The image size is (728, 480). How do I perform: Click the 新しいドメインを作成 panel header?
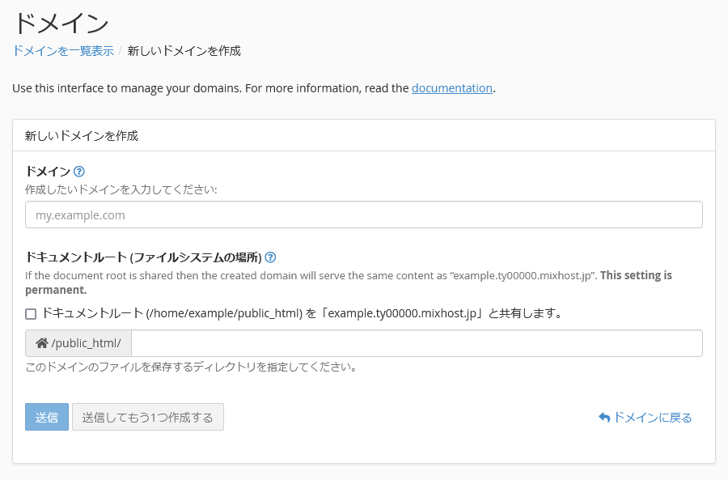point(364,136)
